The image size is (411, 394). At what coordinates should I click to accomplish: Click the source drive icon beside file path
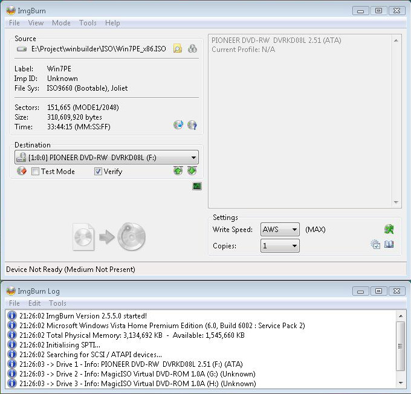pyautogui.click(x=22, y=49)
